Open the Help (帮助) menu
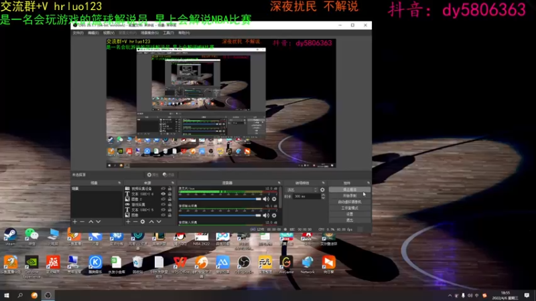 coord(184,33)
